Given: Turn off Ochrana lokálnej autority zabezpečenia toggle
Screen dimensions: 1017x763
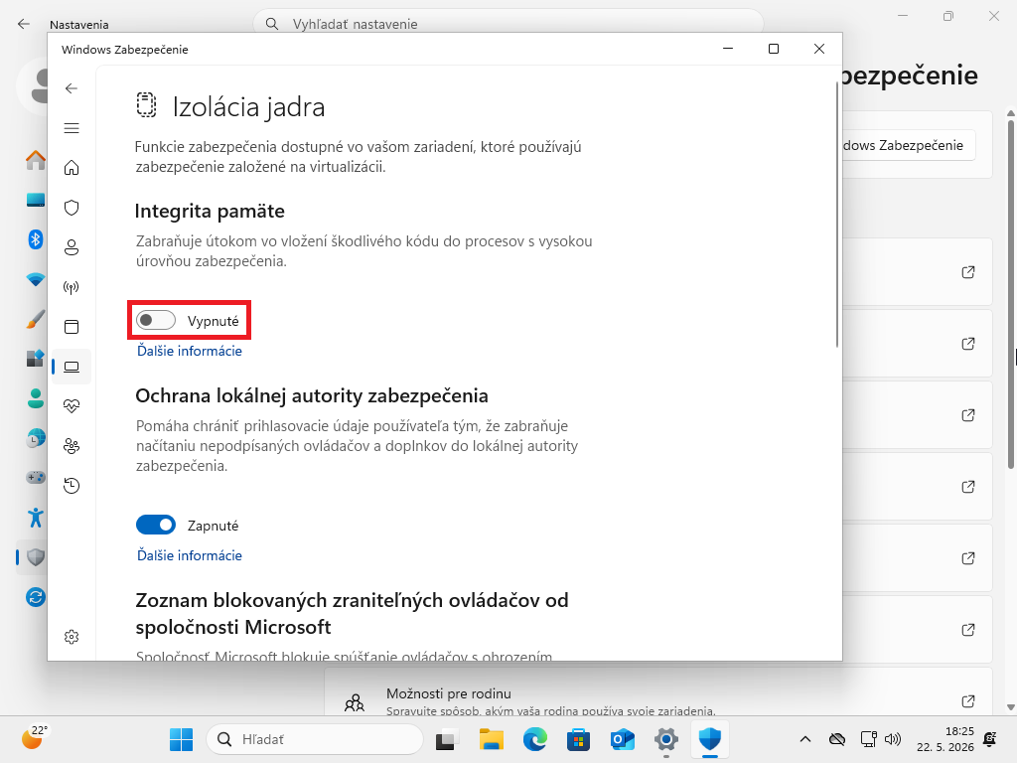Looking at the screenshot, I should 156,525.
